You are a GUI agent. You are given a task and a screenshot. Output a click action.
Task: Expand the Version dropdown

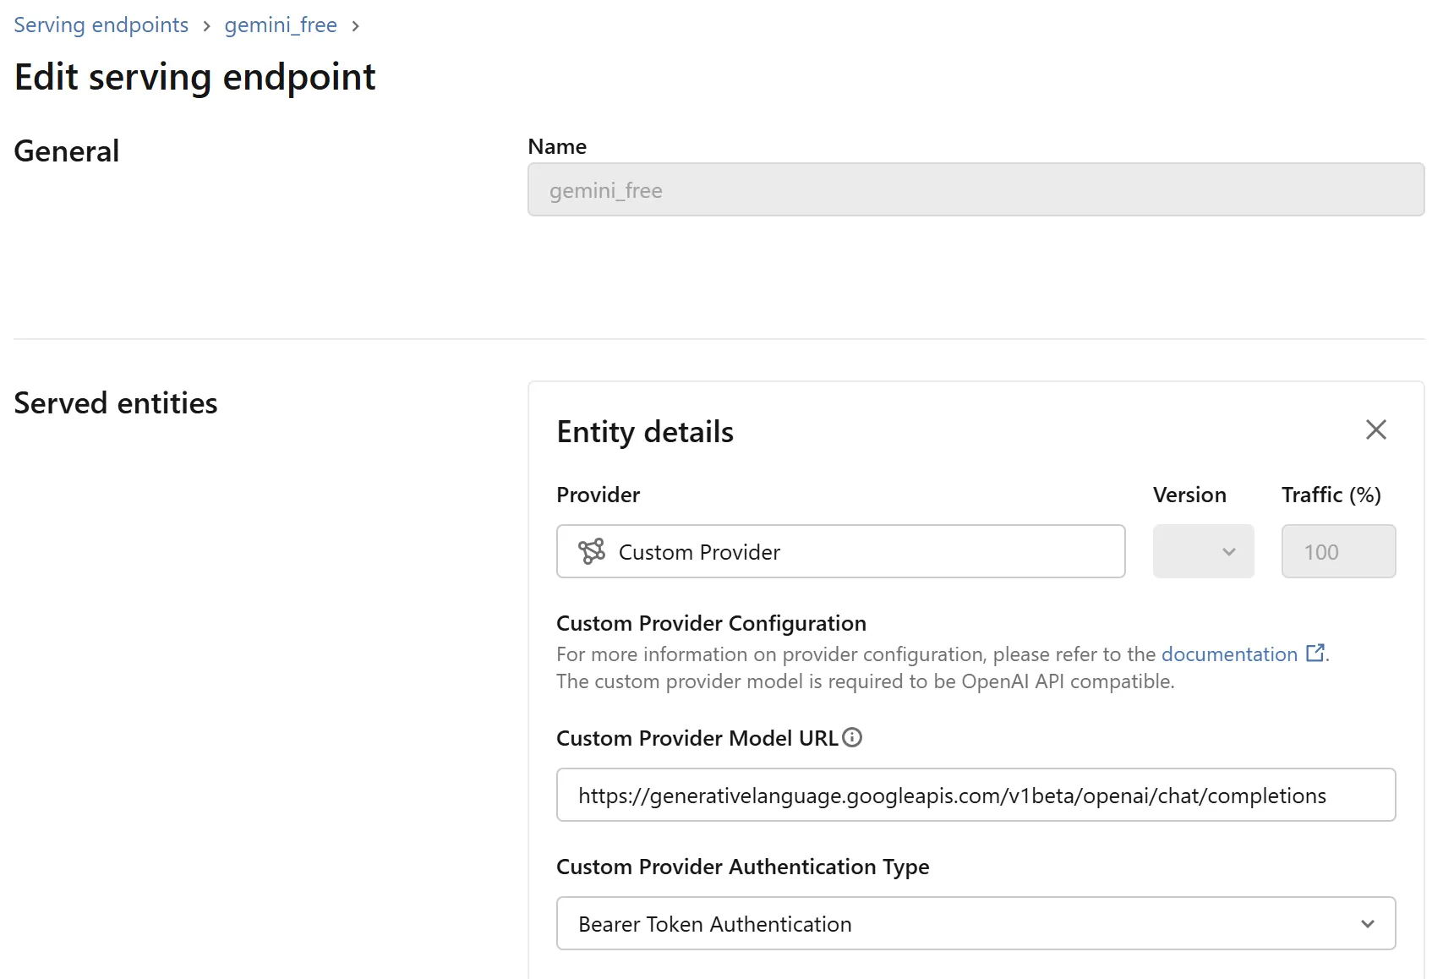pyautogui.click(x=1203, y=551)
